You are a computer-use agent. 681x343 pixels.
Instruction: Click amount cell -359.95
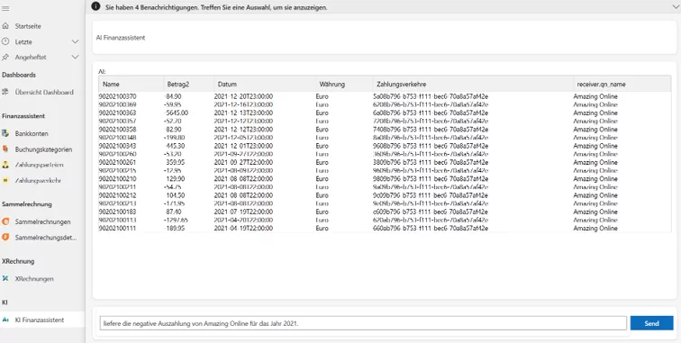[174, 162]
